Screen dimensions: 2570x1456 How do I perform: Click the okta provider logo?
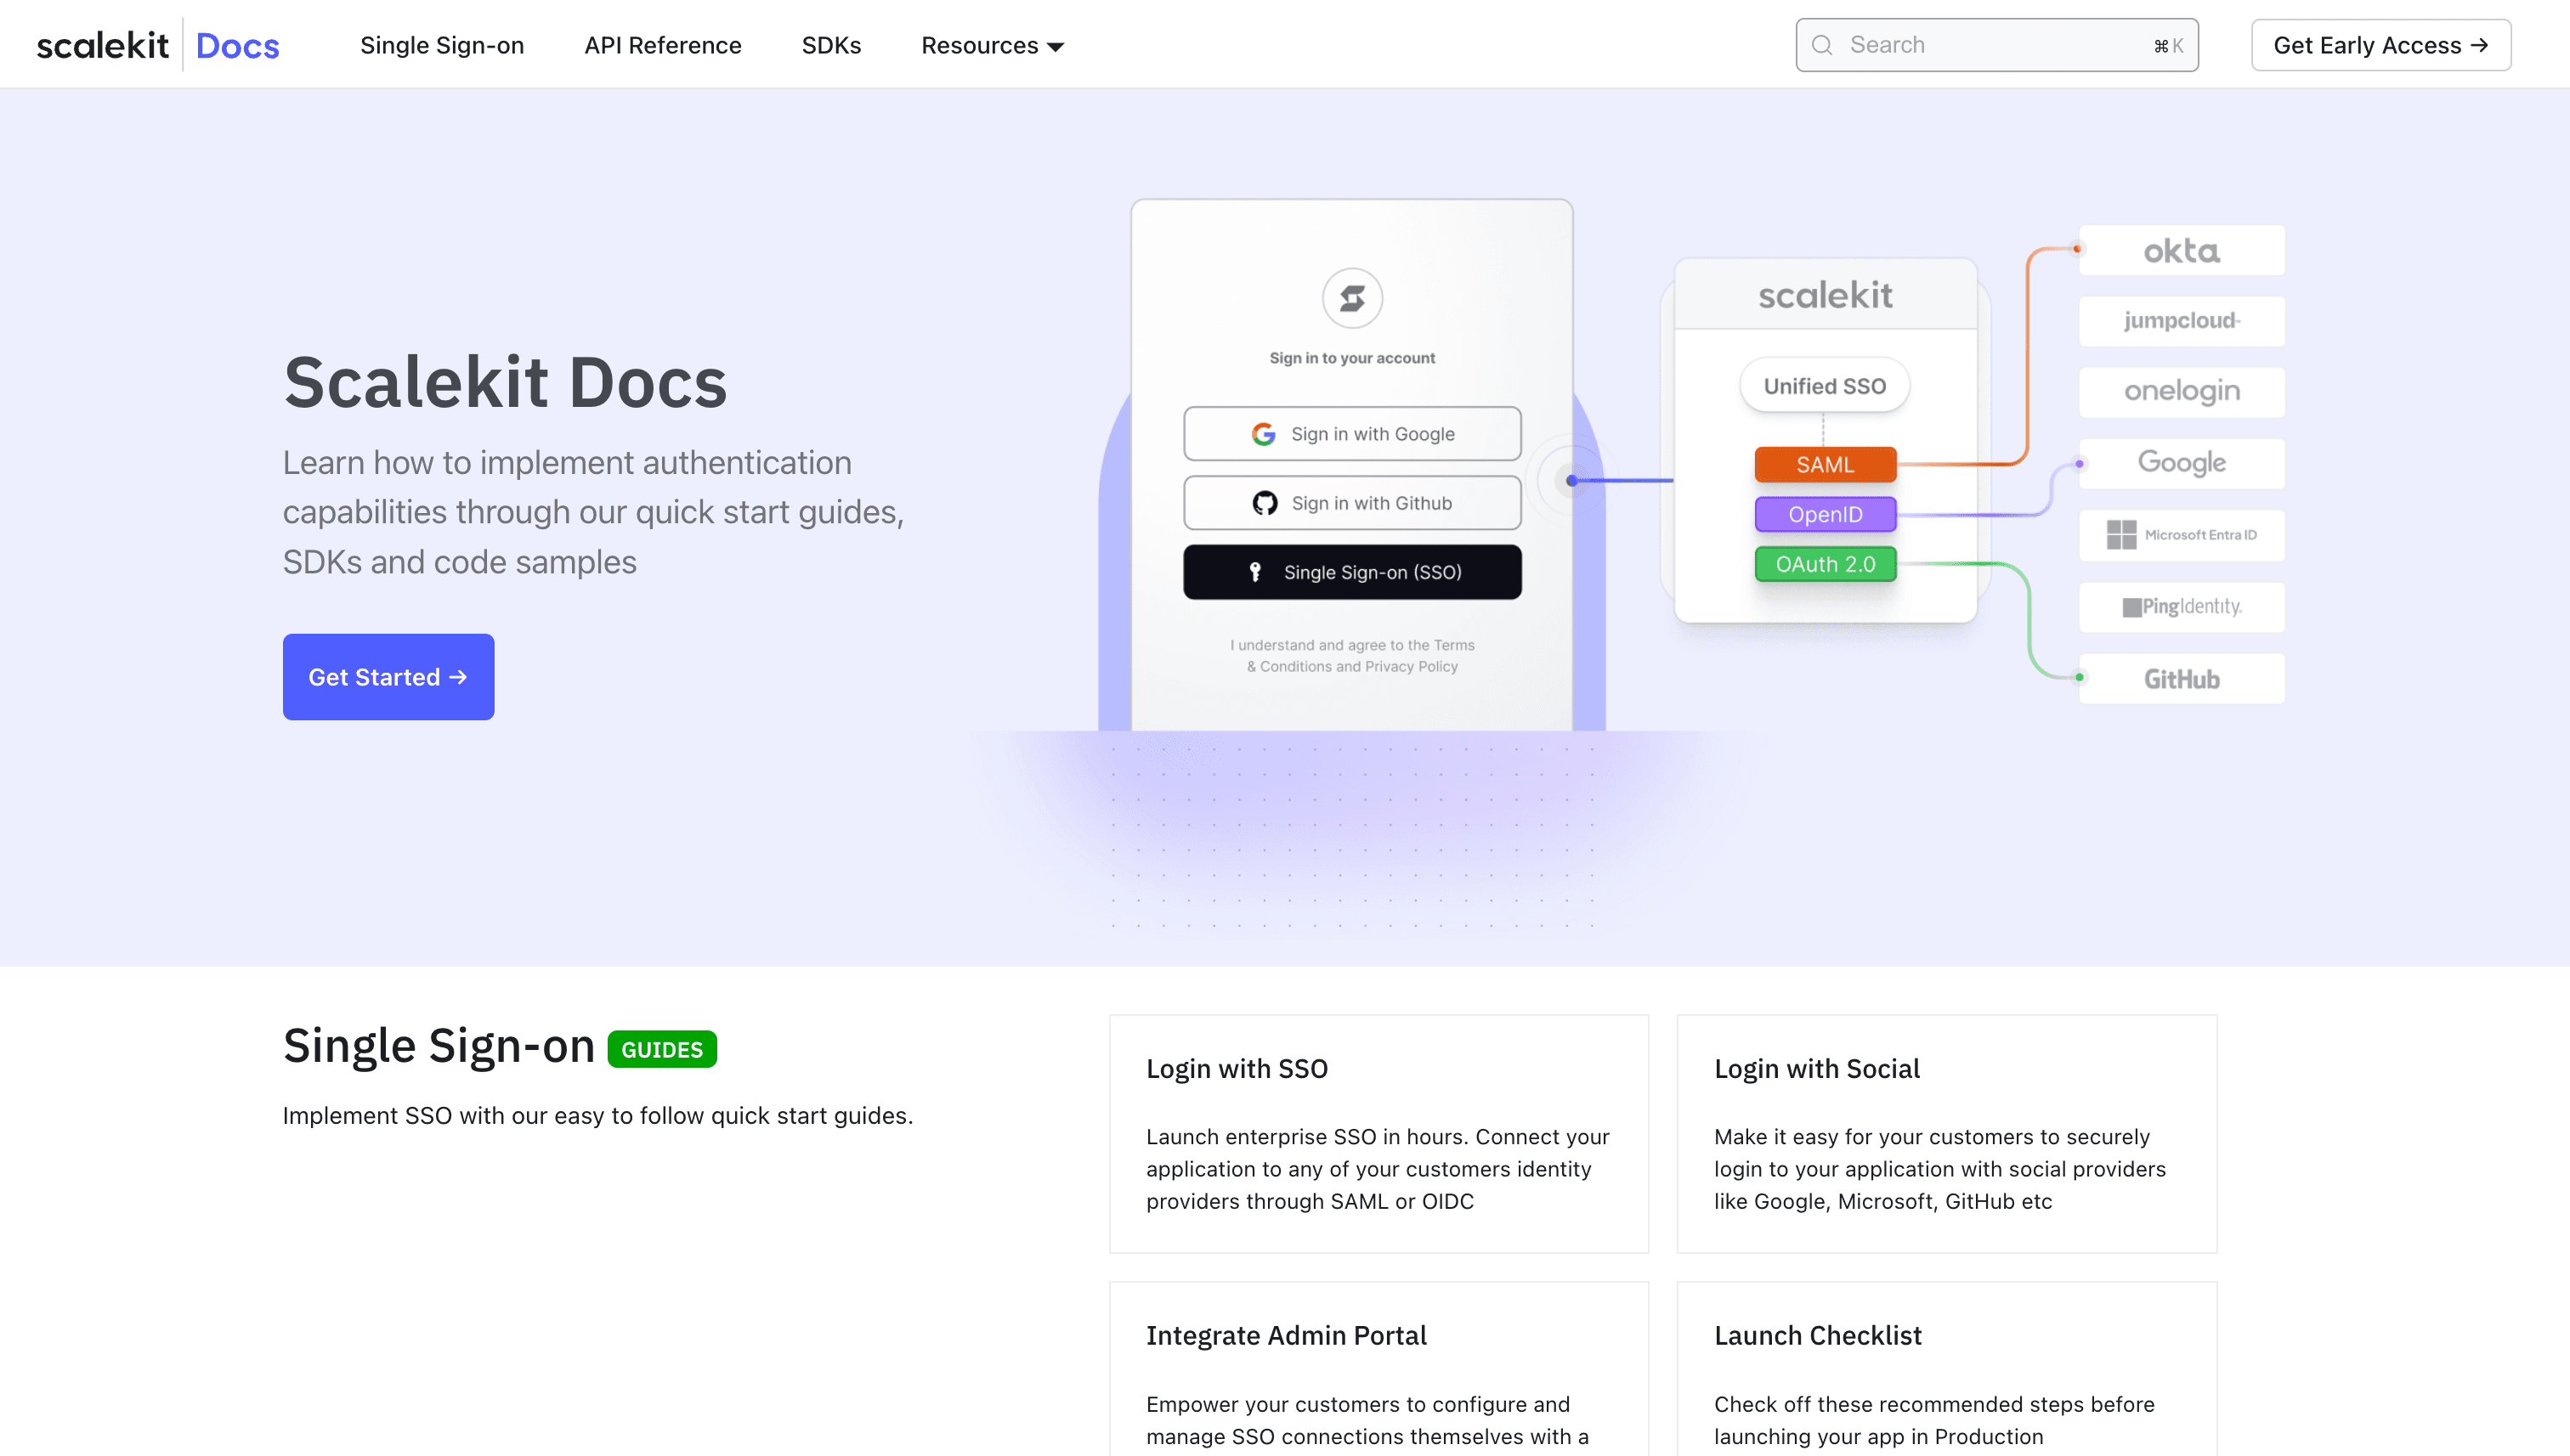pos(2181,250)
